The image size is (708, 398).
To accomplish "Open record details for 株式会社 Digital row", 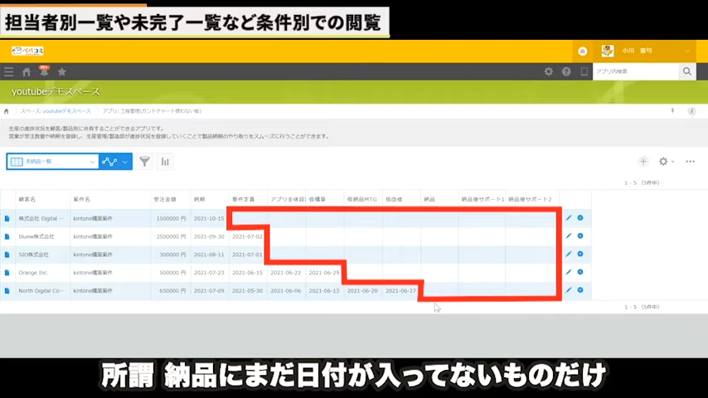I will point(7,219).
